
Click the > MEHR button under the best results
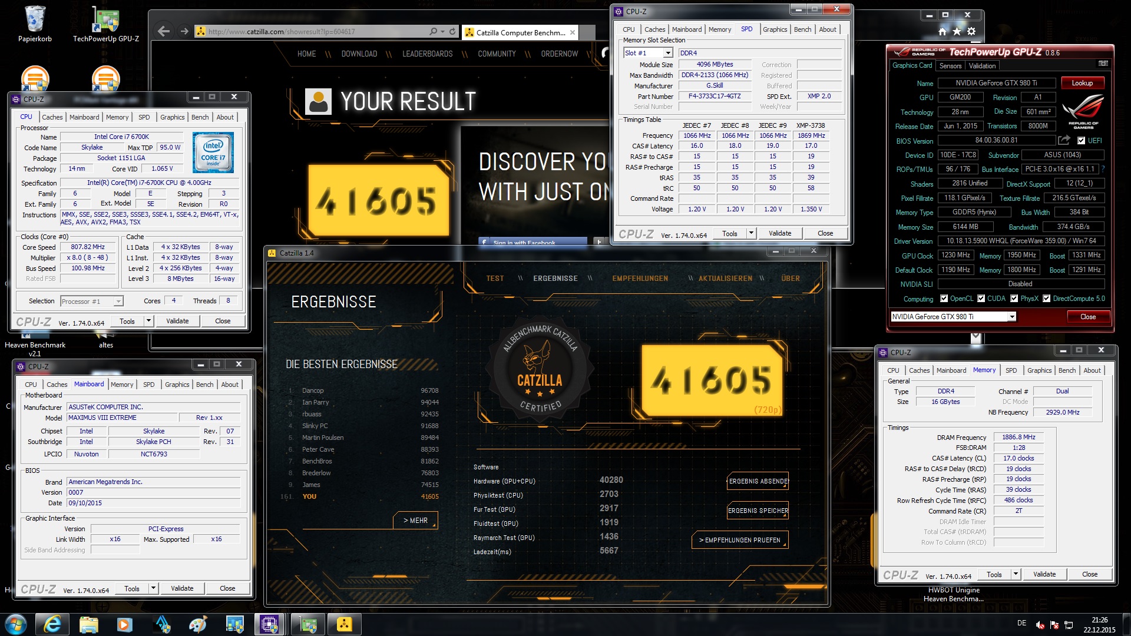click(x=415, y=521)
